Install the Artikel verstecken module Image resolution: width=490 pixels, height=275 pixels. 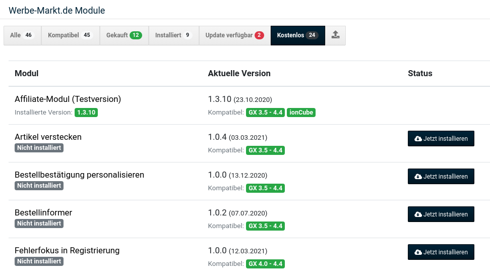coord(441,139)
